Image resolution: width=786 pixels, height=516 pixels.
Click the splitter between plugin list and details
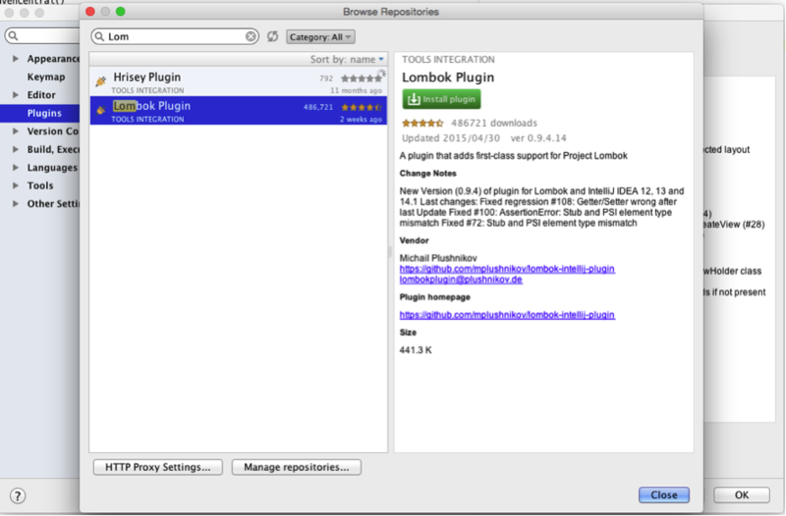[x=390, y=252]
